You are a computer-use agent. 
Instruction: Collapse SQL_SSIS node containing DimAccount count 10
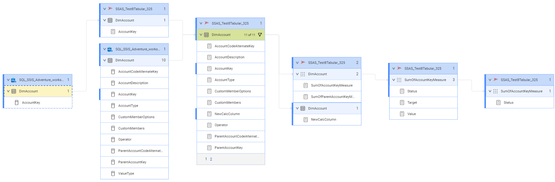point(105,49)
